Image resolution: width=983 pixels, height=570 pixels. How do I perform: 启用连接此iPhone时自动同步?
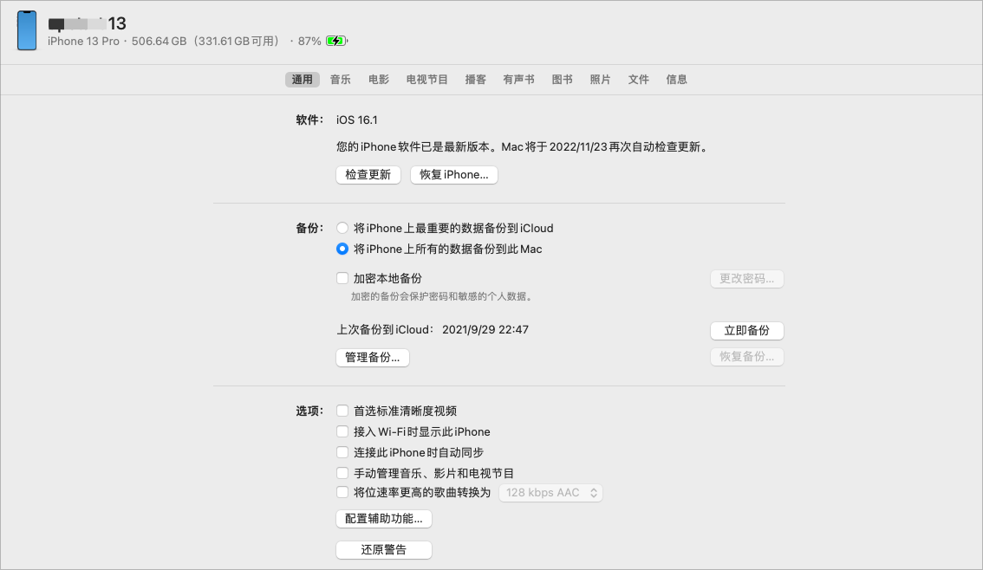[342, 452]
